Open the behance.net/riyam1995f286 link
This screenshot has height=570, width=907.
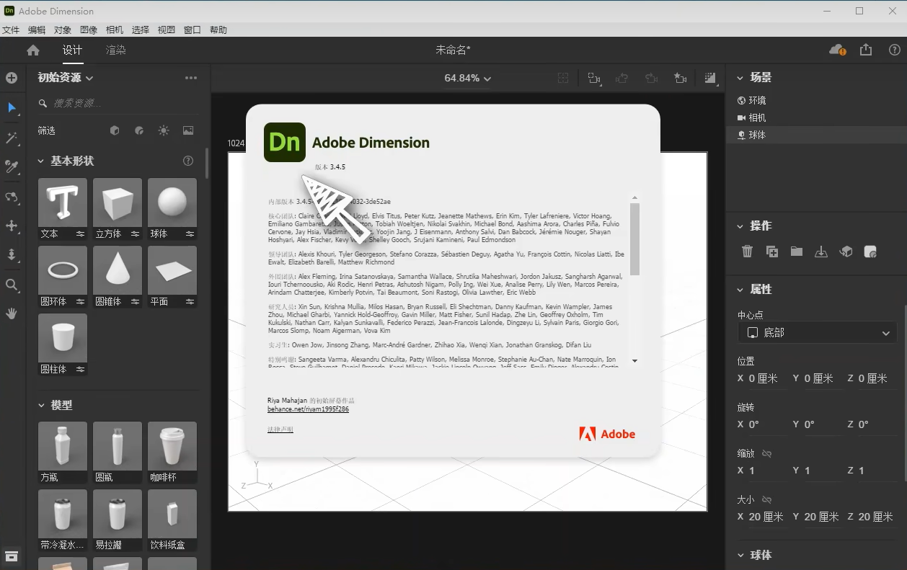coord(308,409)
